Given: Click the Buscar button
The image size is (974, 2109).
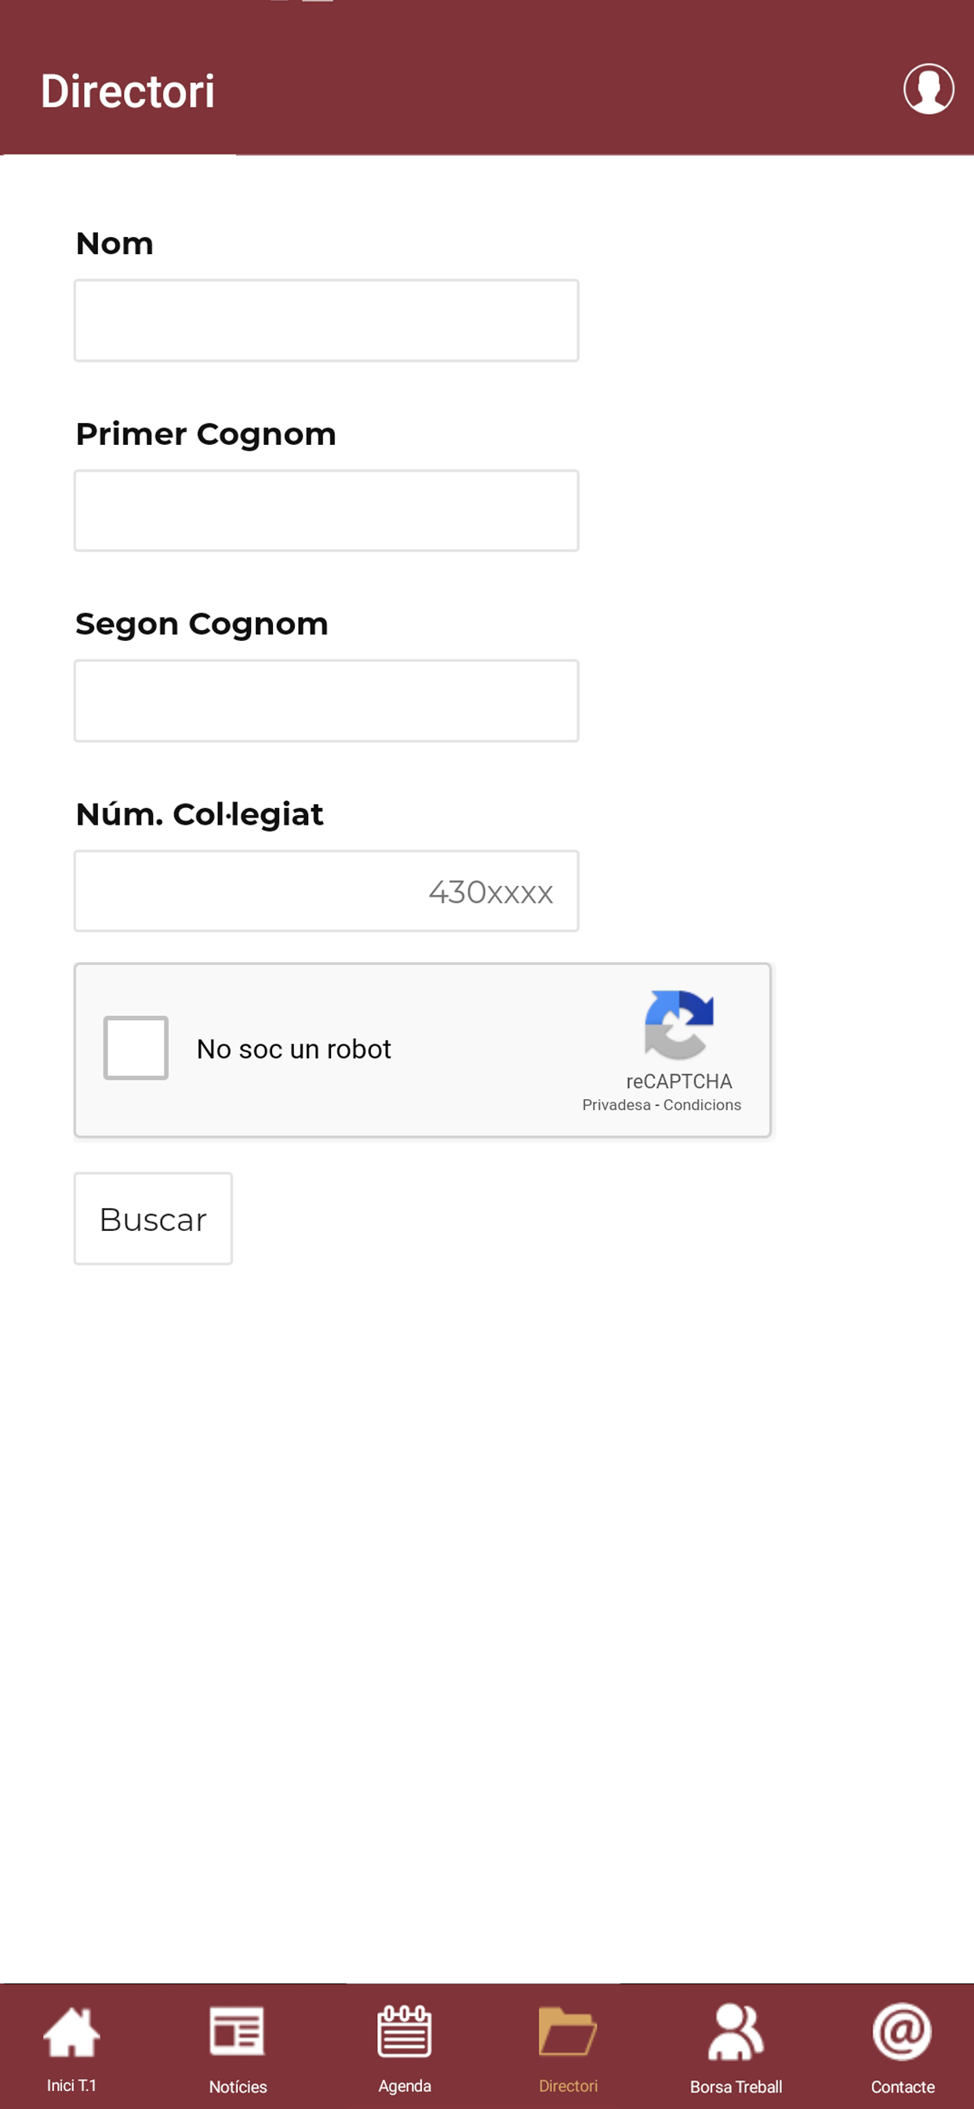Looking at the screenshot, I should pos(153,1218).
